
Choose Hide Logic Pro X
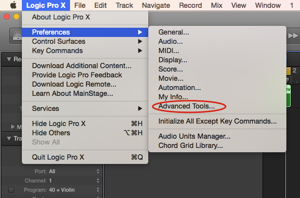coord(85,124)
